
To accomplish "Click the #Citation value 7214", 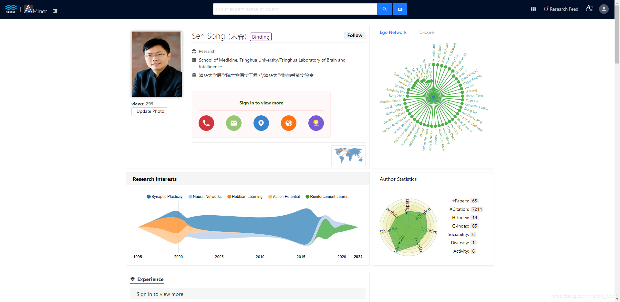I will click(477, 209).
